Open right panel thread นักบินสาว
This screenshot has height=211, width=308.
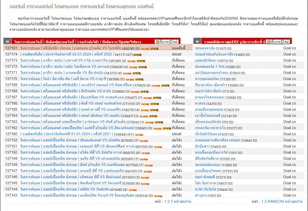pyautogui.click(x=202, y=146)
